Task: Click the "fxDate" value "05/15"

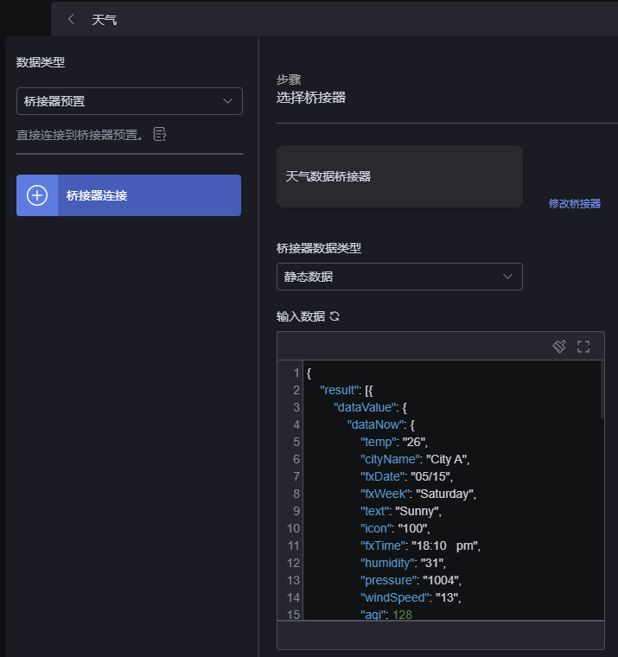Action: click(x=430, y=476)
